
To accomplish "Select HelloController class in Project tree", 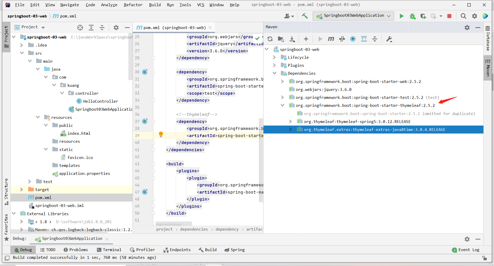I will tap(97, 101).
